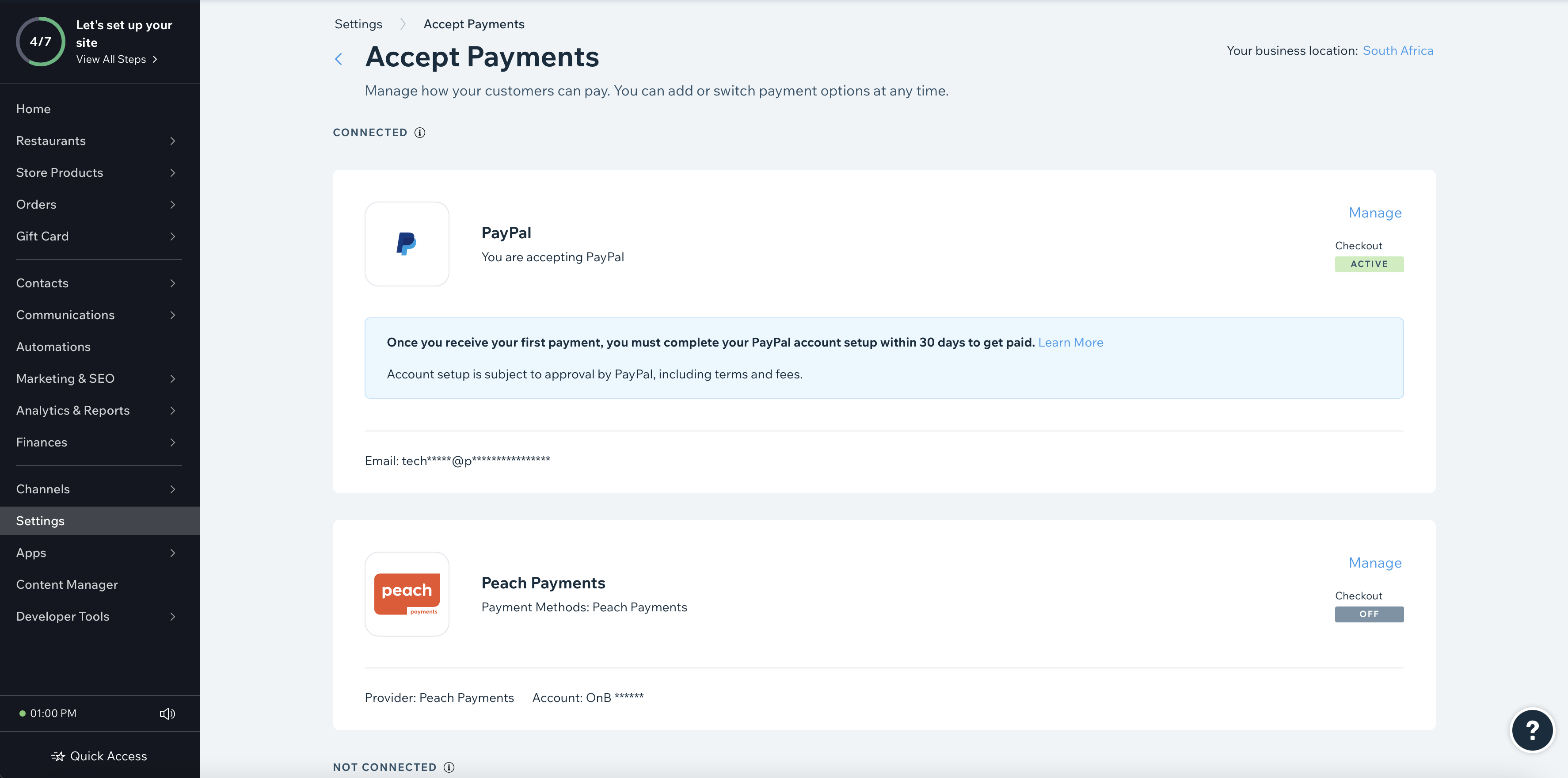Click the speaker sound icon
Image resolution: width=1568 pixels, height=778 pixels.
pos(167,713)
